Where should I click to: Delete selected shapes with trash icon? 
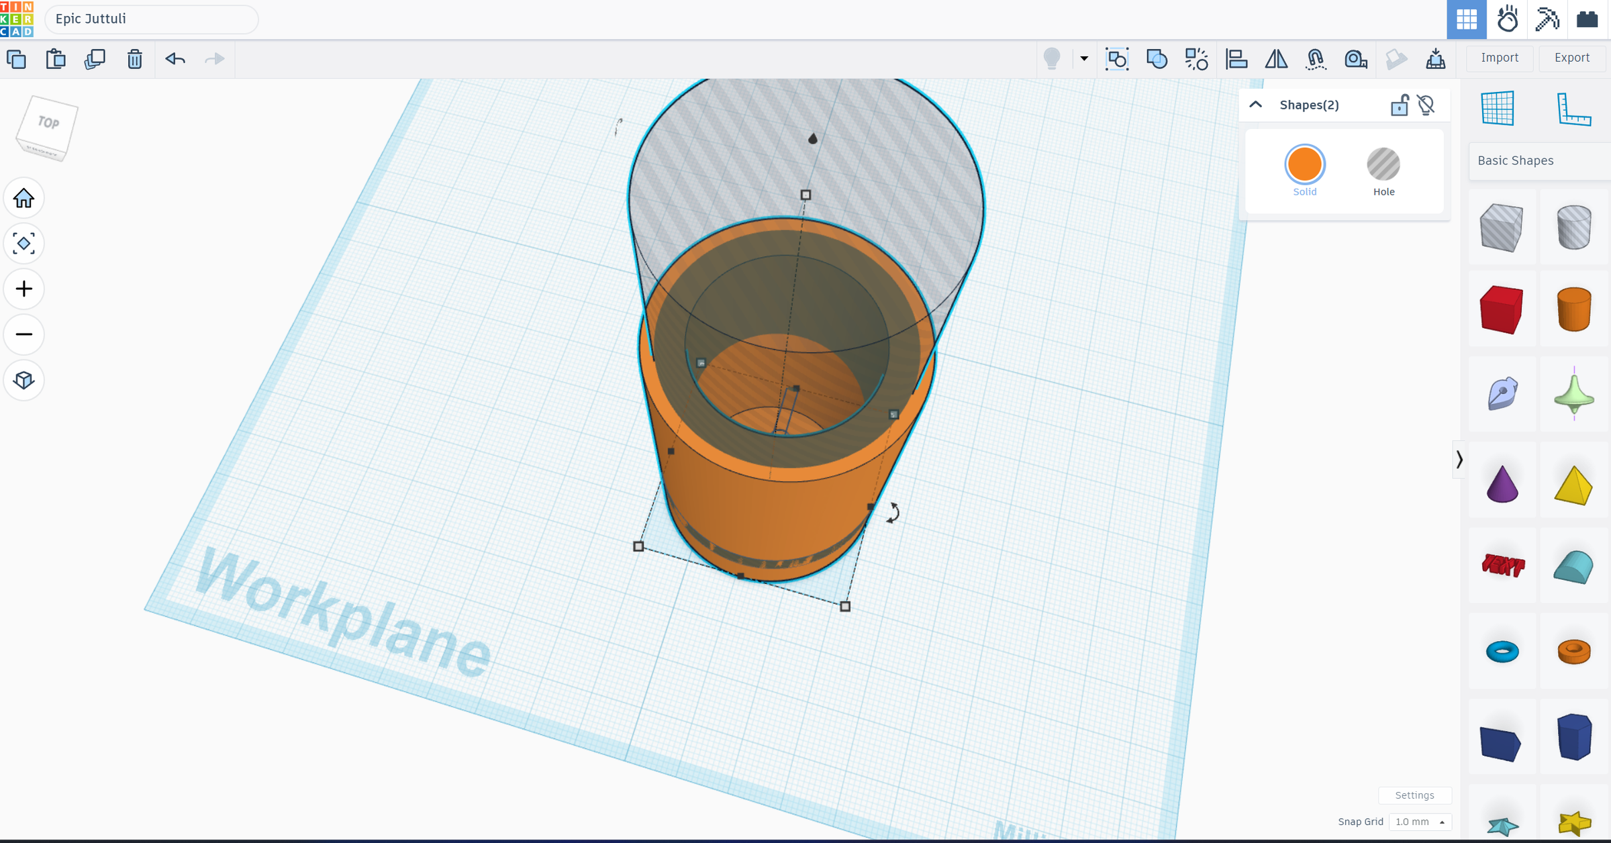tap(134, 59)
